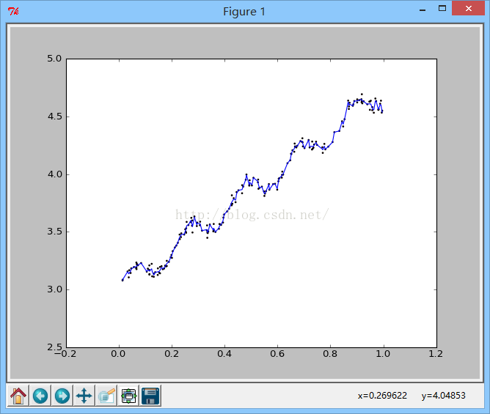Open configure subplots dialog
The height and width of the screenshot is (414, 490).
coord(128,396)
